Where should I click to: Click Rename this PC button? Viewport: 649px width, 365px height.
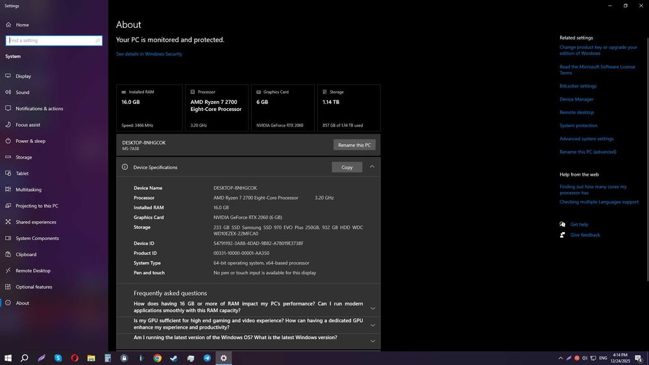(354, 145)
